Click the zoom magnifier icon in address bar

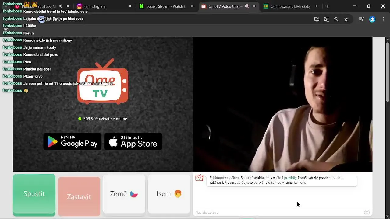pyautogui.click(x=336, y=19)
